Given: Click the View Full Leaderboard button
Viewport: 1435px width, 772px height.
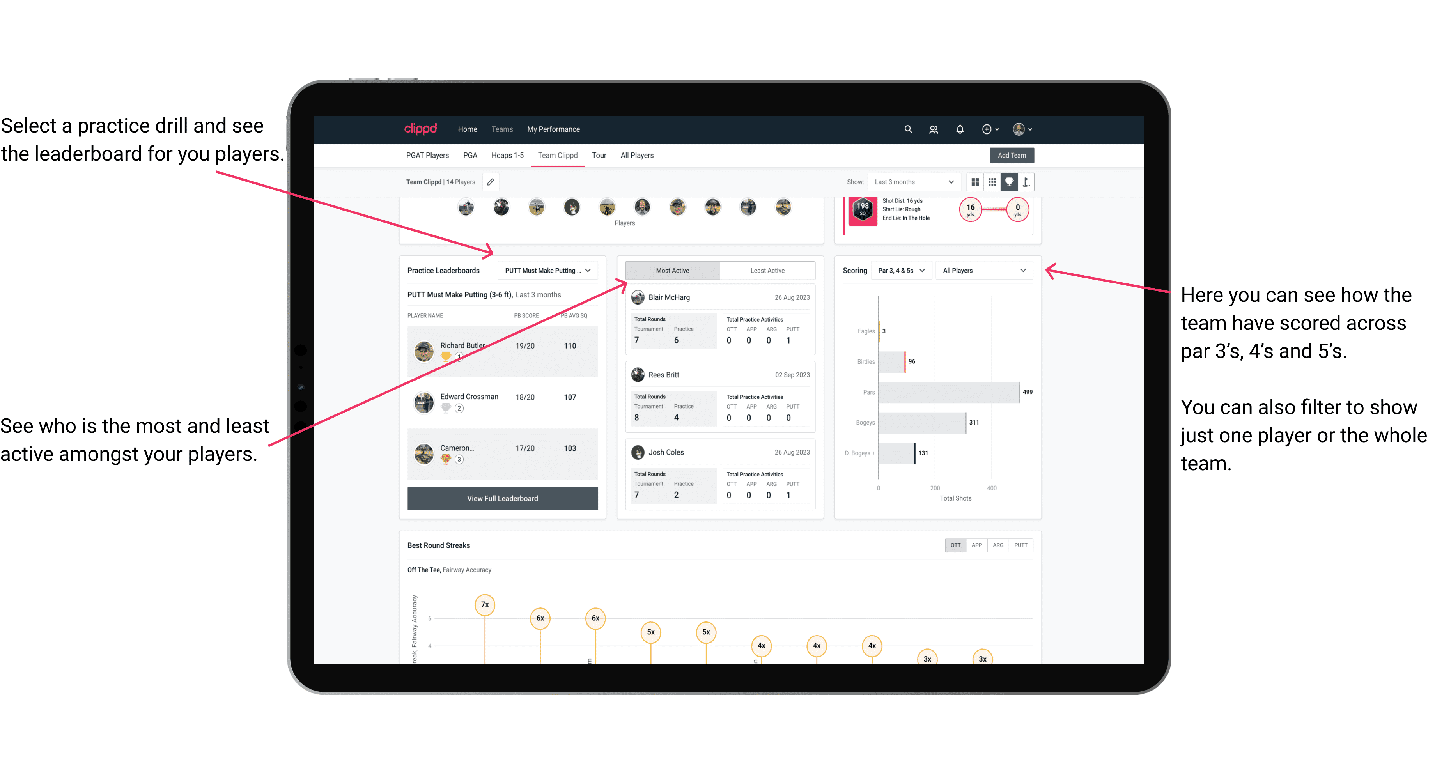Looking at the screenshot, I should [502, 498].
